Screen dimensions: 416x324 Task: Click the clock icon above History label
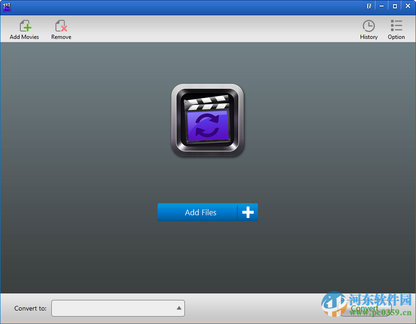pyautogui.click(x=368, y=25)
